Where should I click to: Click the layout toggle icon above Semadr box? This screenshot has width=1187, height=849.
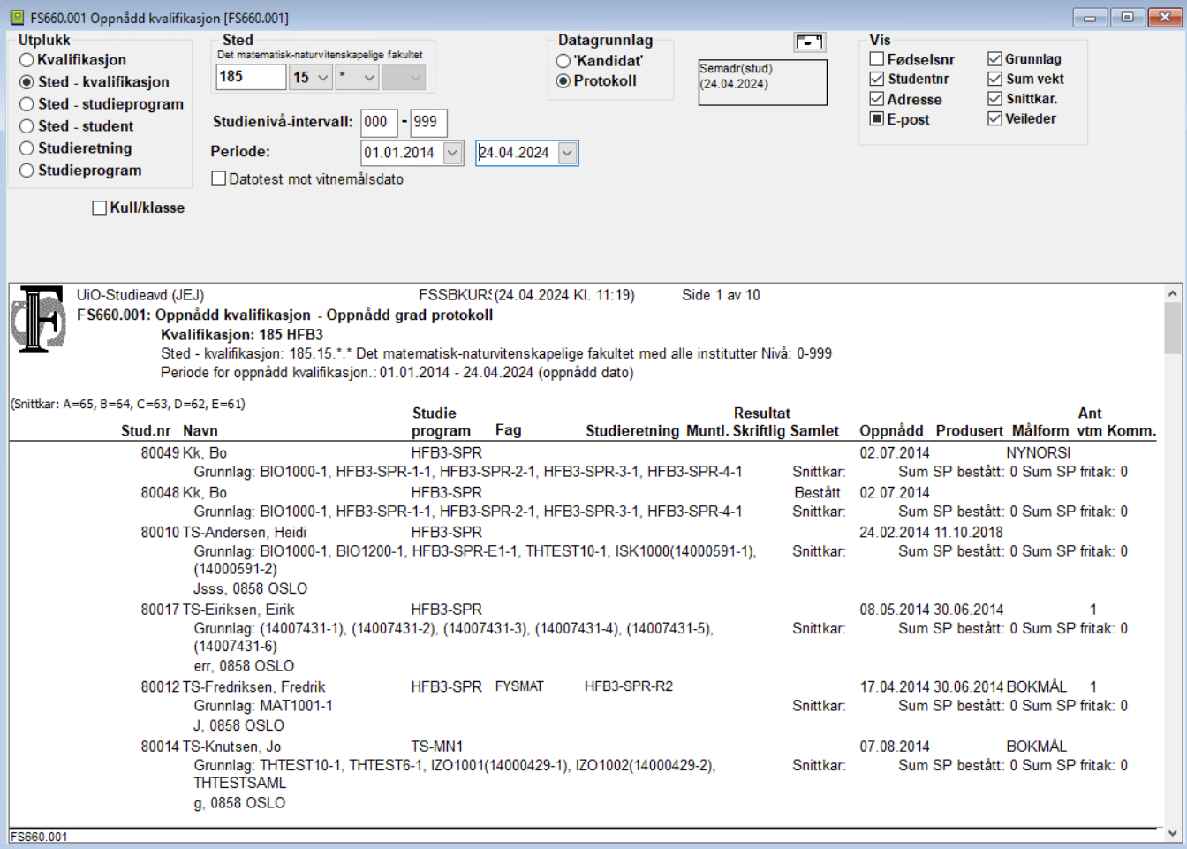click(809, 42)
